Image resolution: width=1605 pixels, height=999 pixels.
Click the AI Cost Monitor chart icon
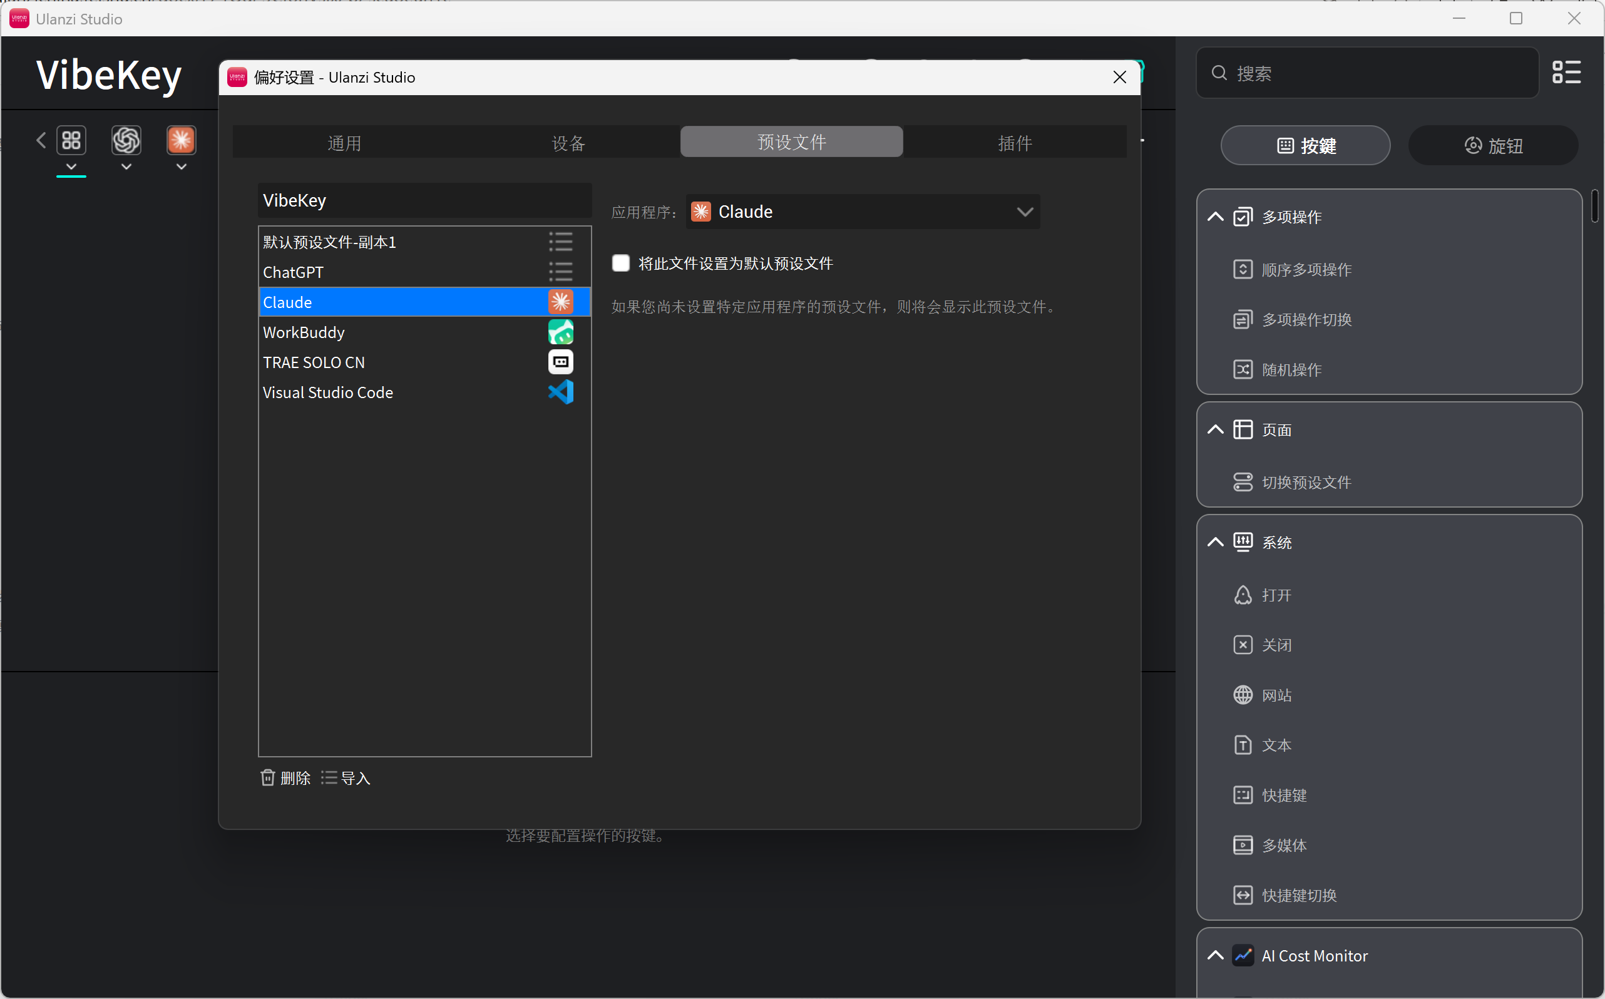tap(1242, 955)
